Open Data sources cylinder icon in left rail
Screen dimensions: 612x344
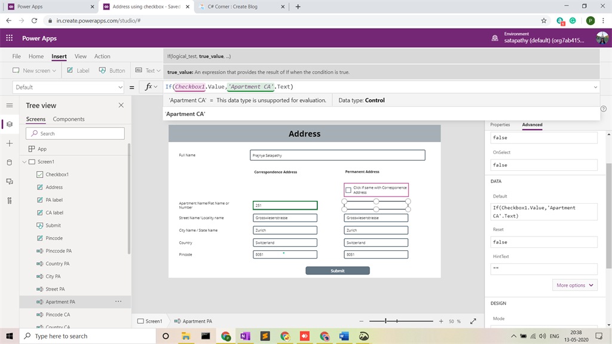(10, 162)
